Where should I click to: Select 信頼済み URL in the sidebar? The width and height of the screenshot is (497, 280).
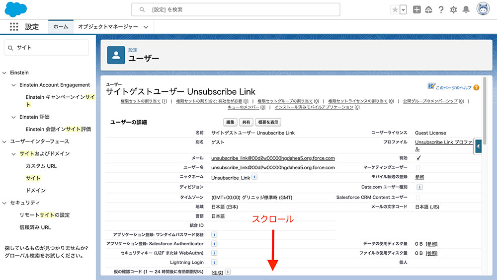35,227
